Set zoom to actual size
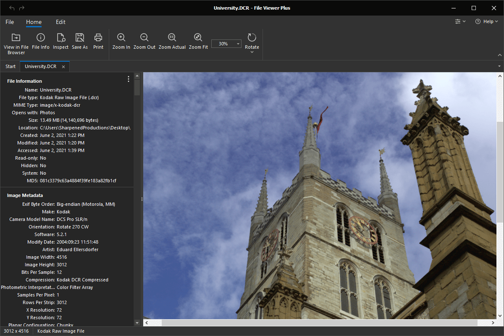Screen dimensions: 504x336 click(x=172, y=42)
